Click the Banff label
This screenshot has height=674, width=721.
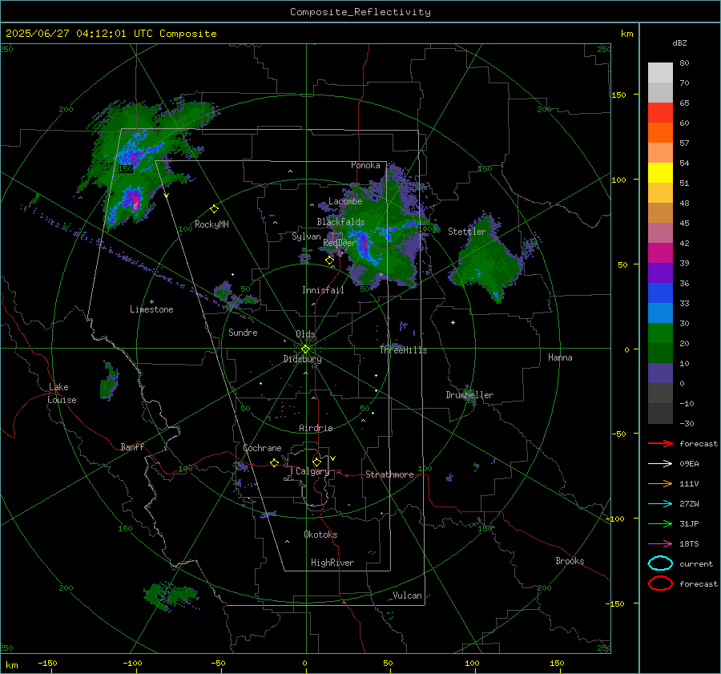click(132, 446)
